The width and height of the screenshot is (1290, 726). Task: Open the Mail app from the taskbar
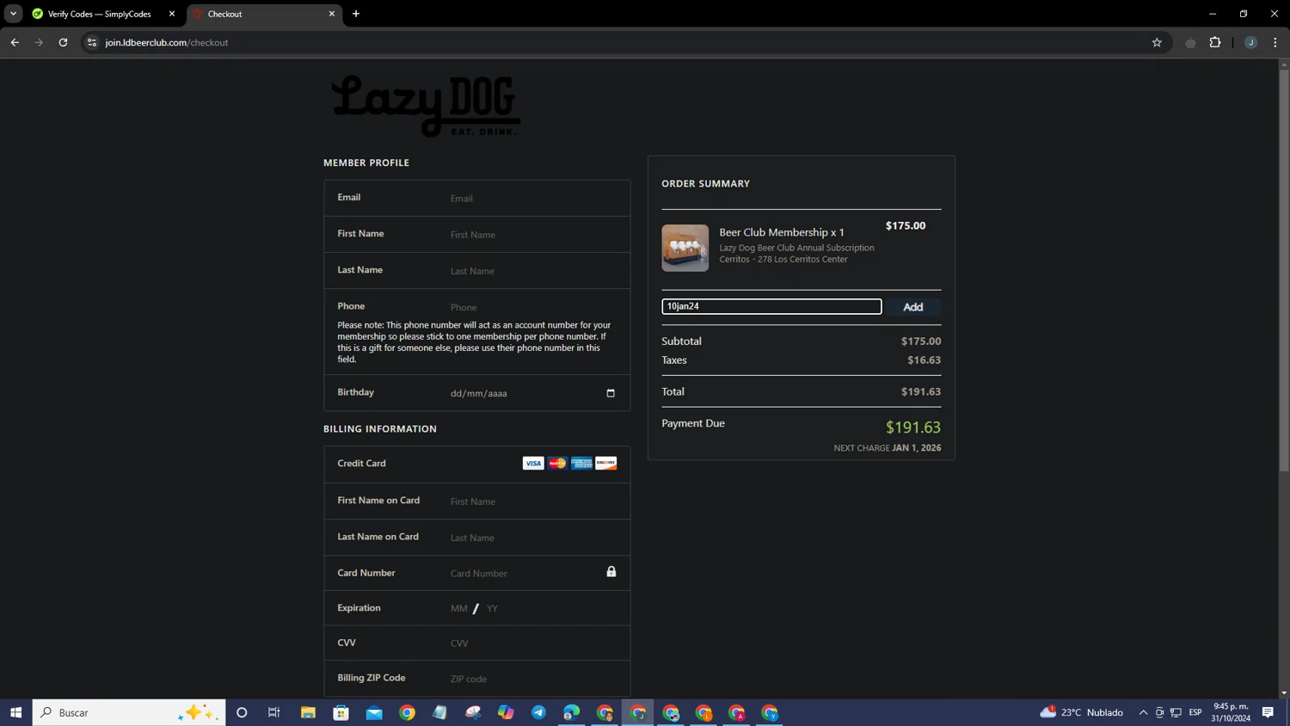pos(374,712)
